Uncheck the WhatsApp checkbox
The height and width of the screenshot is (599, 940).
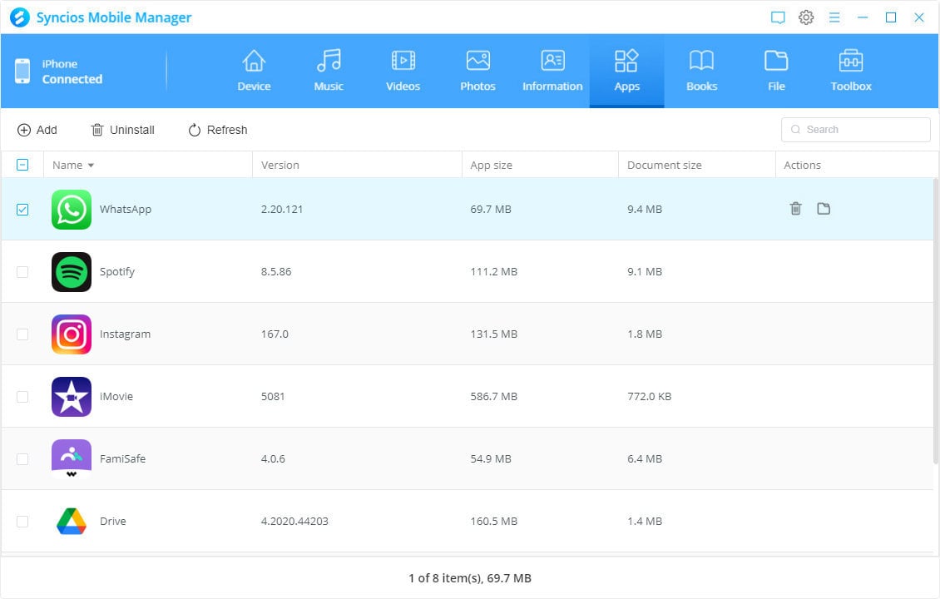pos(22,210)
